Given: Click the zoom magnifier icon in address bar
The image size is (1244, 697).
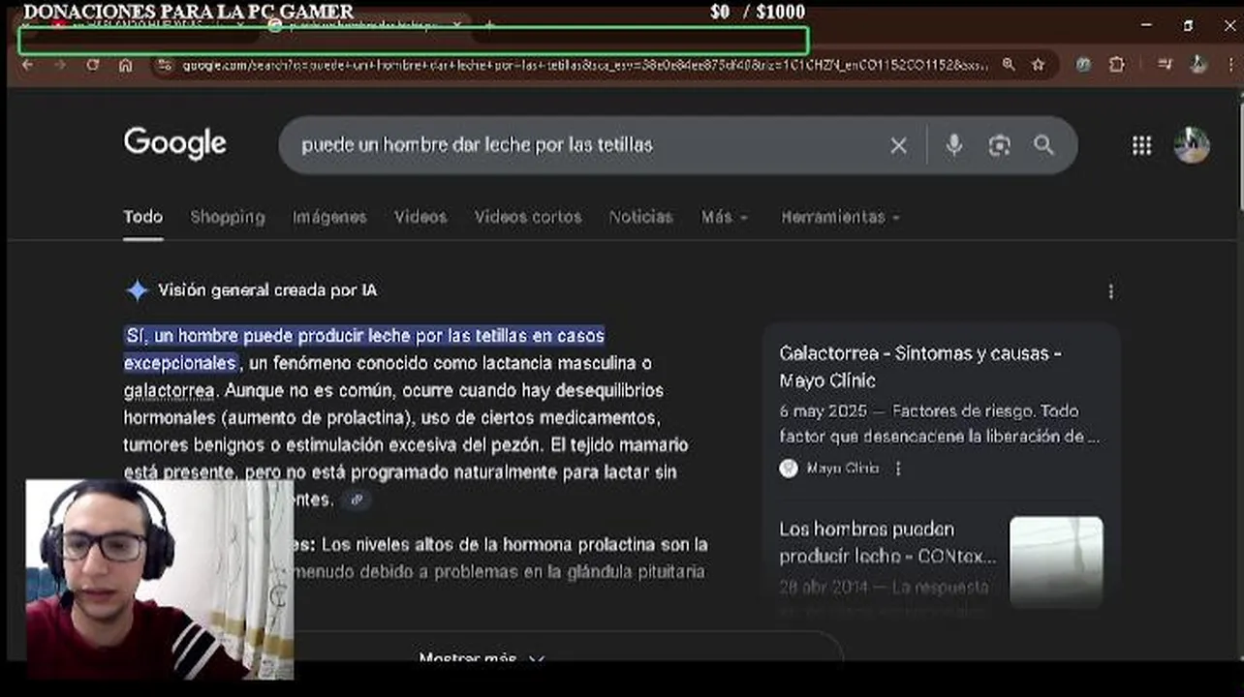Looking at the screenshot, I should 1009,65.
